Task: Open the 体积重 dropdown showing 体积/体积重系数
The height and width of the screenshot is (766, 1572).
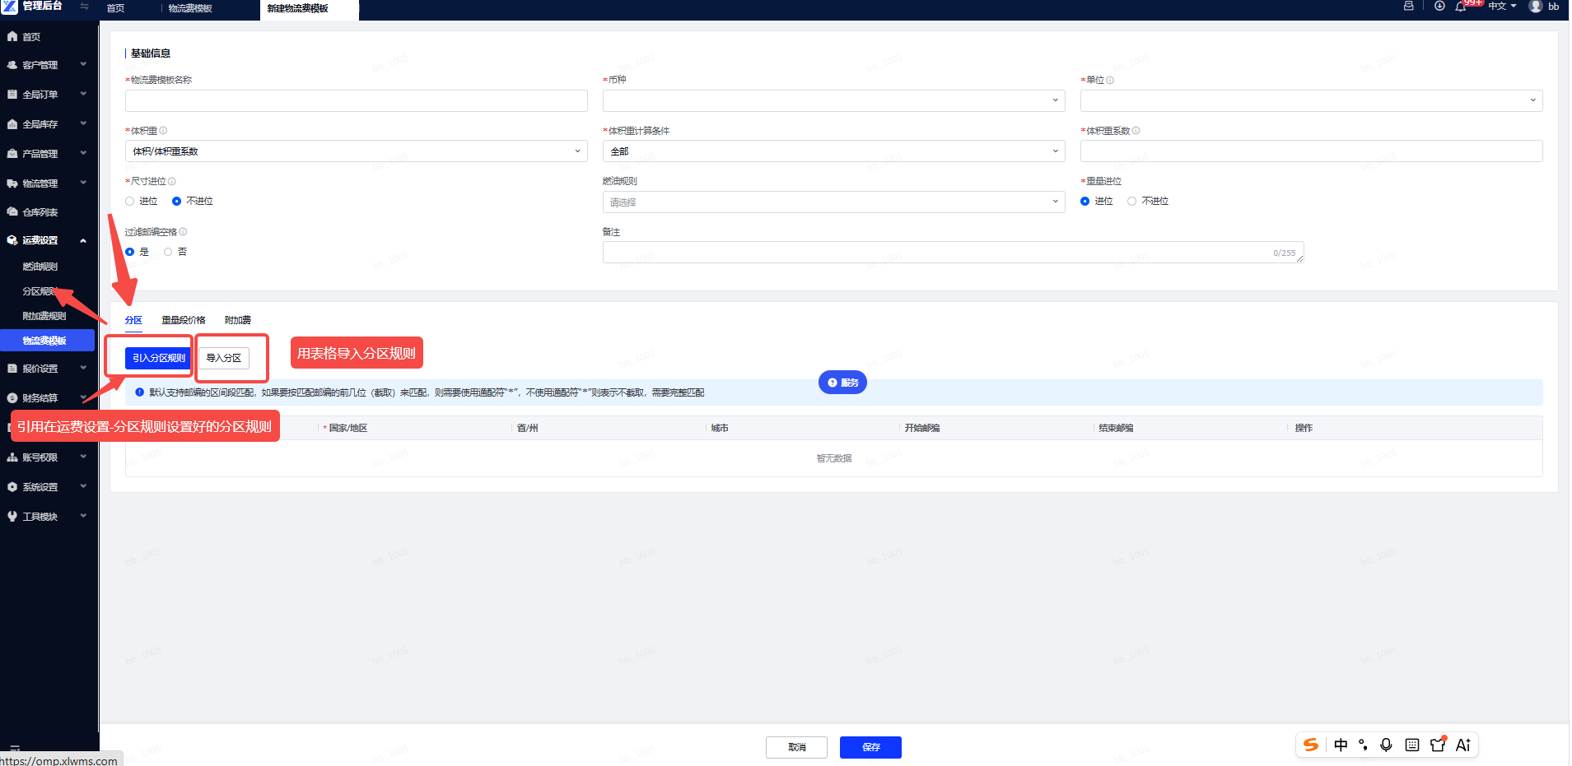Action: [x=356, y=151]
